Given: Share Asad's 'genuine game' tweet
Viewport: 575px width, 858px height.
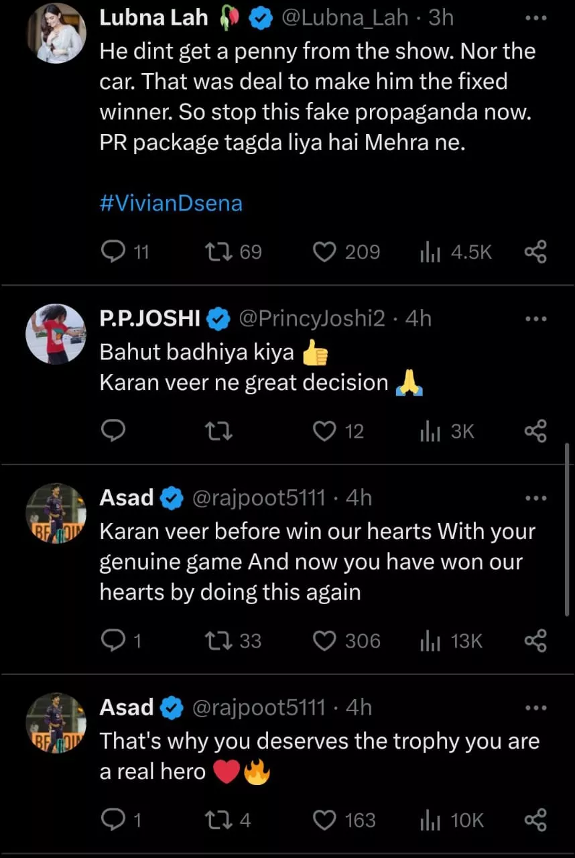Looking at the screenshot, I should [535, 641].
